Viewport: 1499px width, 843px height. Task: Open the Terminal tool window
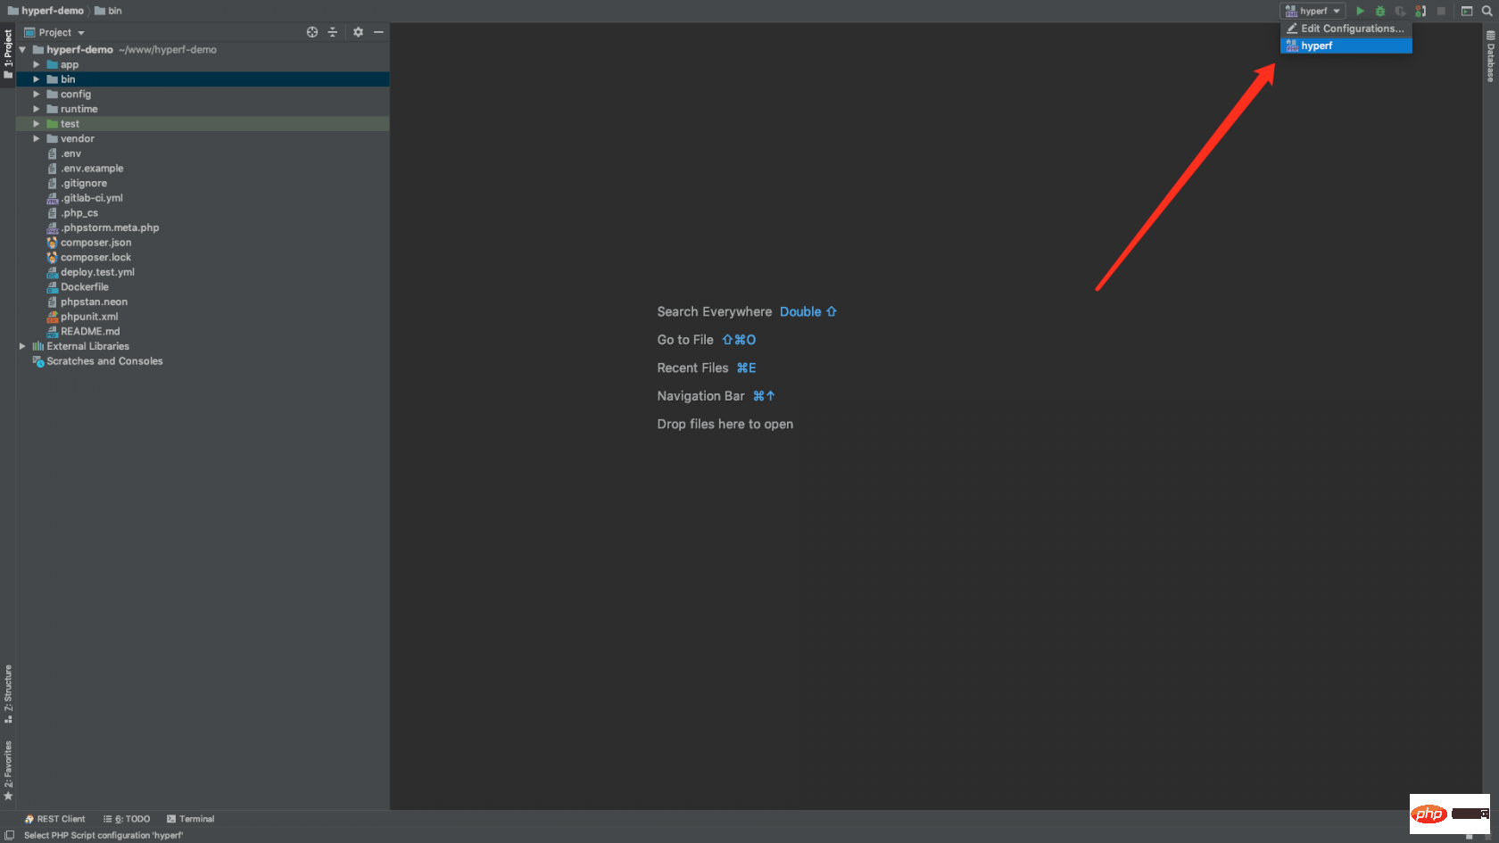[190, 819]
